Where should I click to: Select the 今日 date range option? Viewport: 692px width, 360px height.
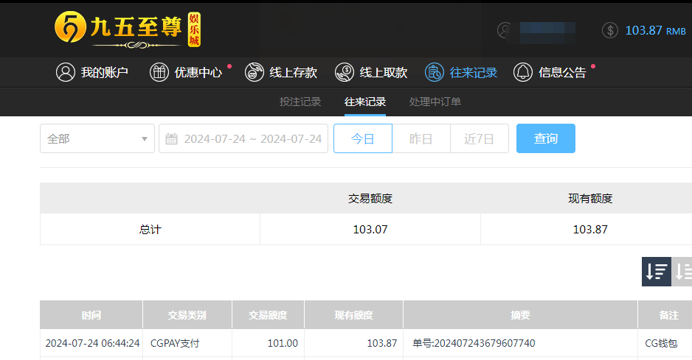362,138
